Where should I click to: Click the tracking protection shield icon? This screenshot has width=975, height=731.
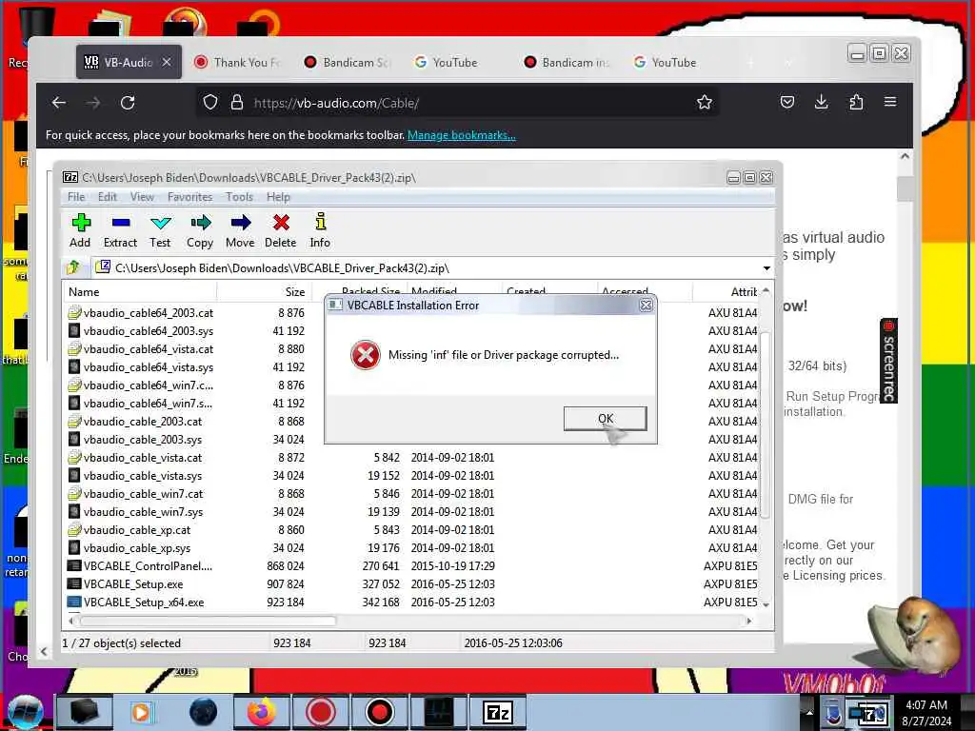(x=210, y=102)
